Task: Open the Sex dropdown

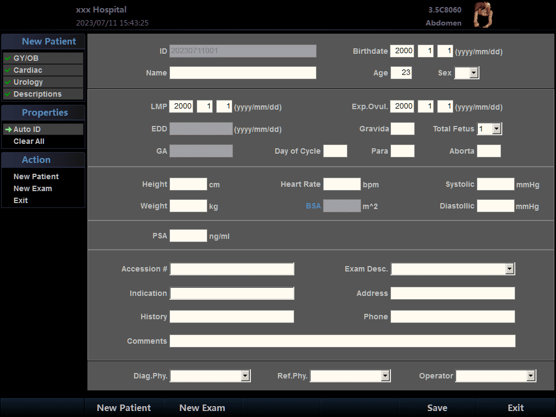Action: 473,73
